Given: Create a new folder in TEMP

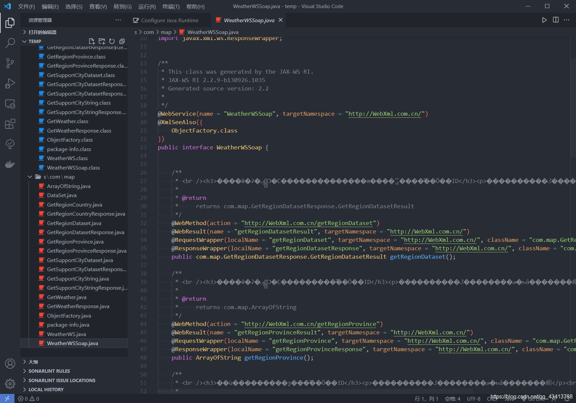Looking at the screenshot, I should click(102, 41).
